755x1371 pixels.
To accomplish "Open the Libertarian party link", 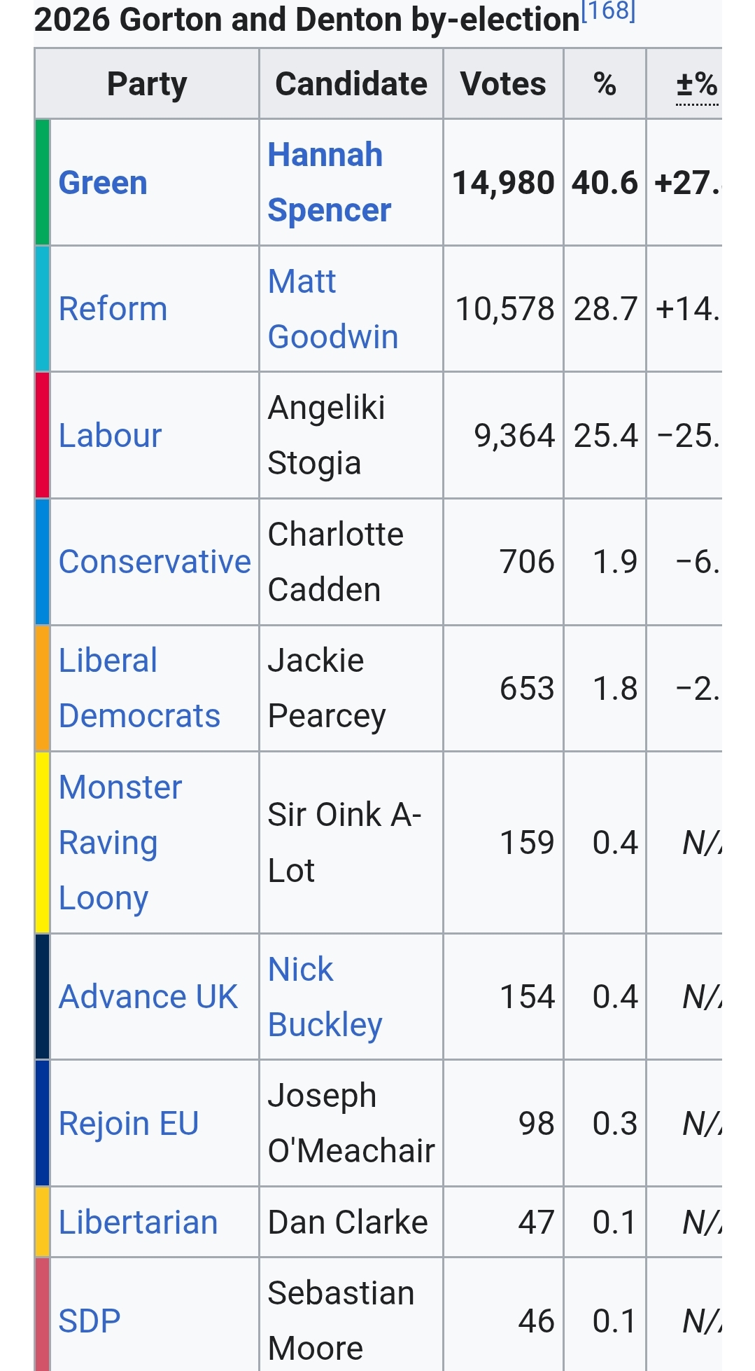I will tap(138, 1222).
